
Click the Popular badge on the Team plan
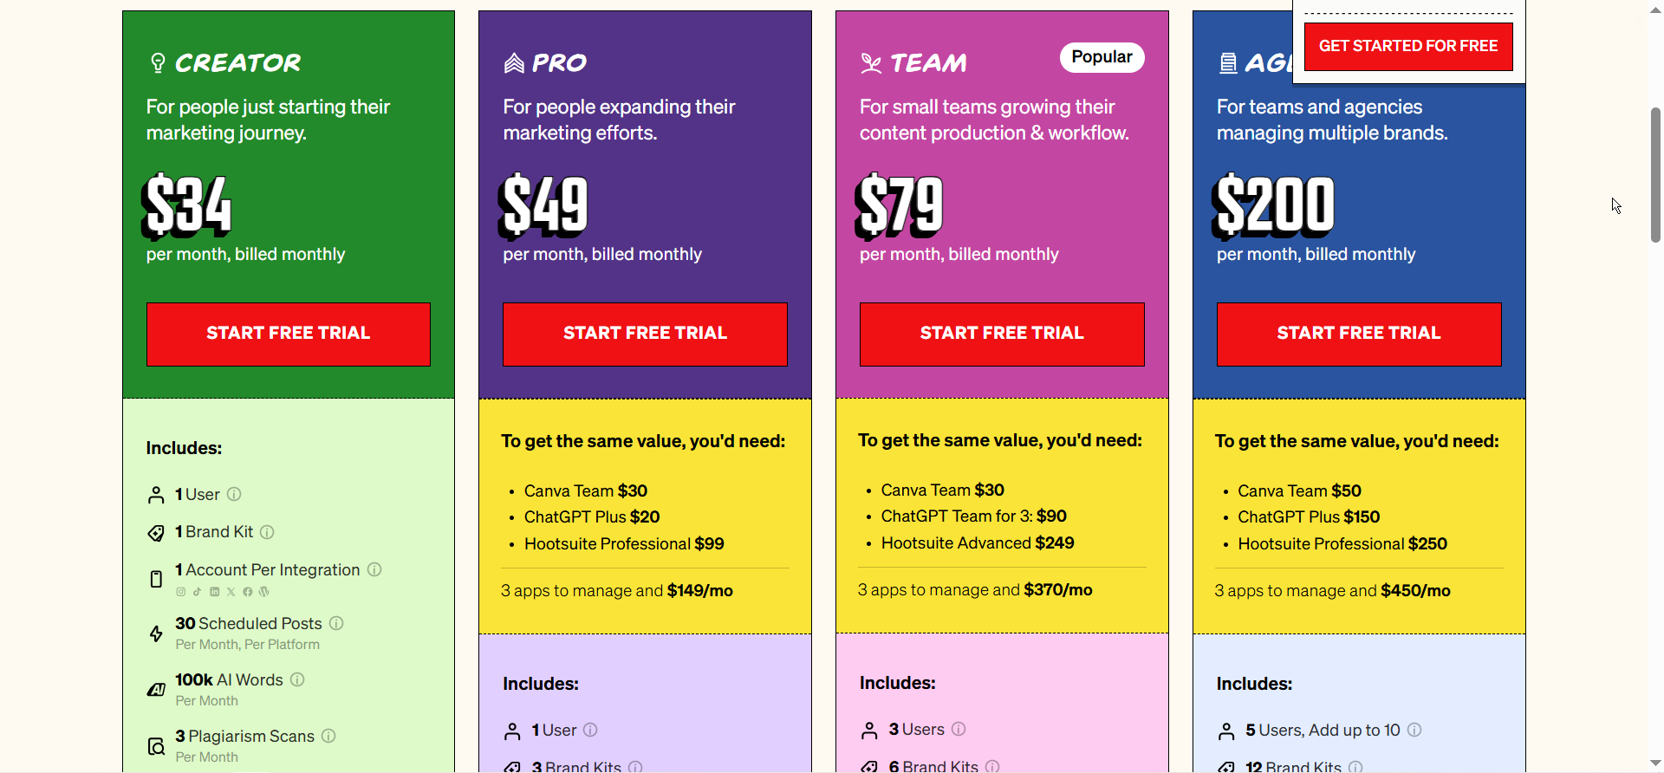click(x=1102, y=57)
